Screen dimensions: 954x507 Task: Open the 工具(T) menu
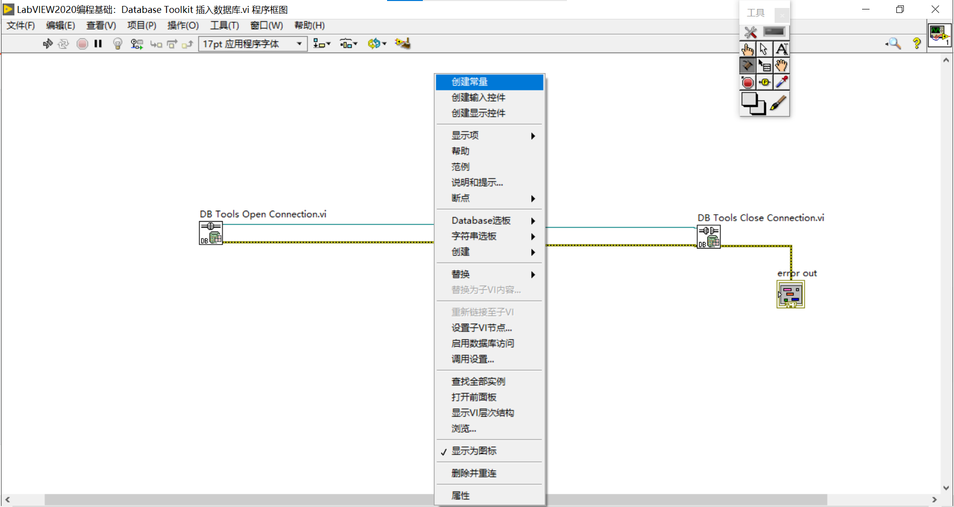(224, 25)
